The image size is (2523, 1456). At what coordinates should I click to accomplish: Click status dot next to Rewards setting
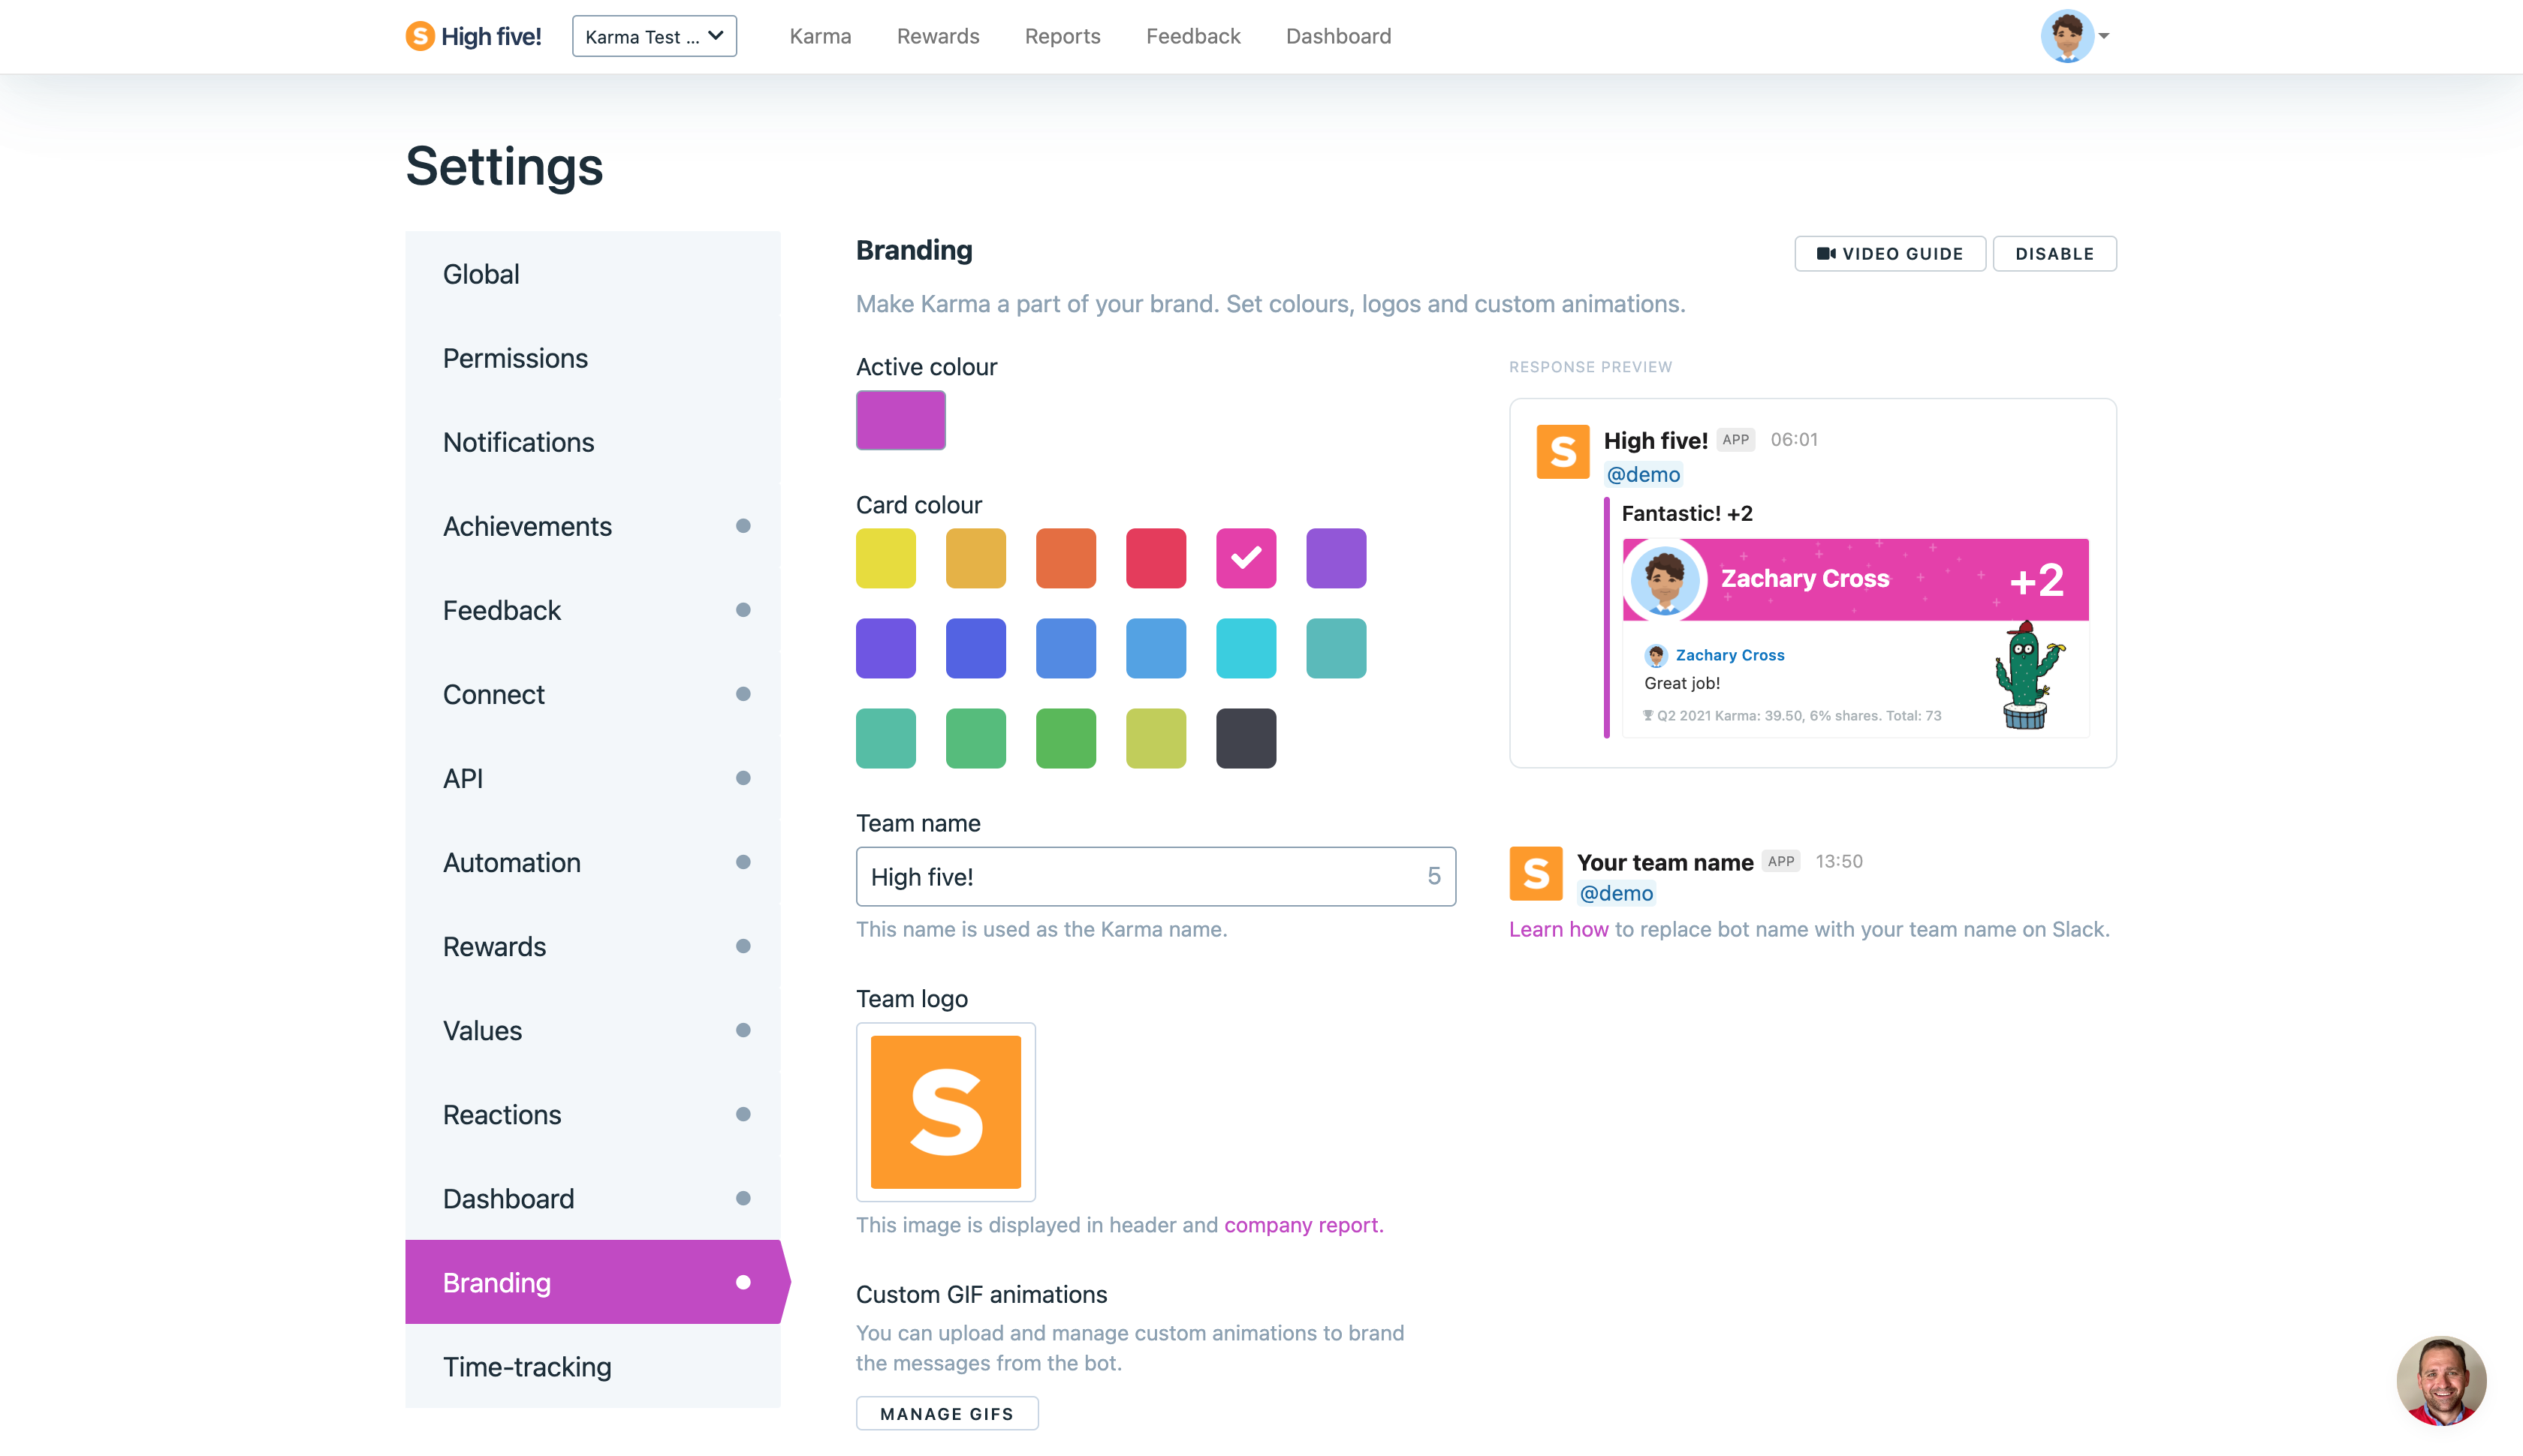pyautogui.click(x=743, y=946)
